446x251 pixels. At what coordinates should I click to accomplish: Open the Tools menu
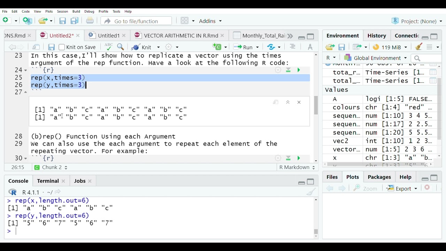point(116,12)
